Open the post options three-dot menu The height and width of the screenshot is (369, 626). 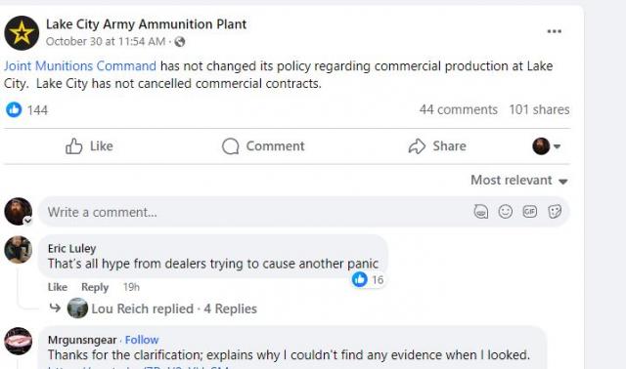tap(555, 31)
